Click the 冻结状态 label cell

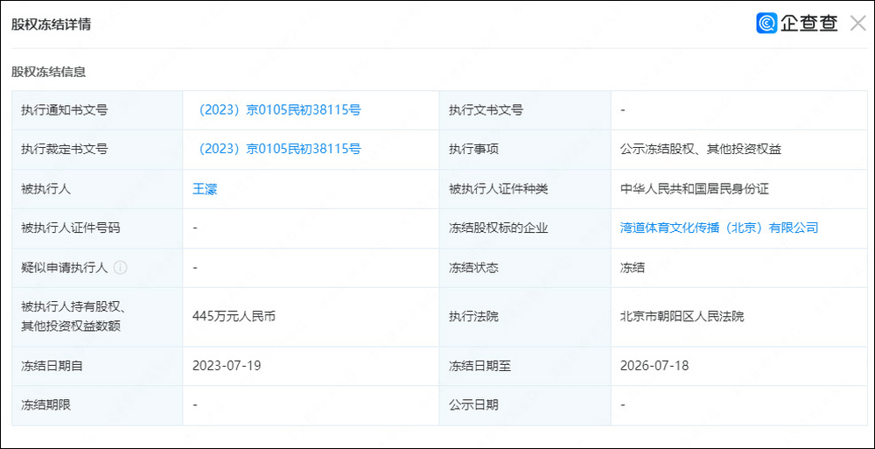(525, 268)
